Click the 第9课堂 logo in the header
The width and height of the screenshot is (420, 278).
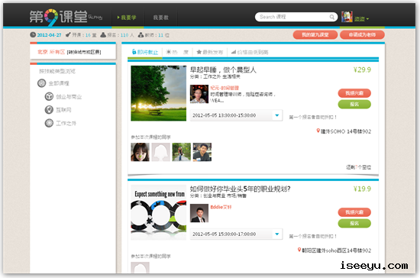point(66,17)
